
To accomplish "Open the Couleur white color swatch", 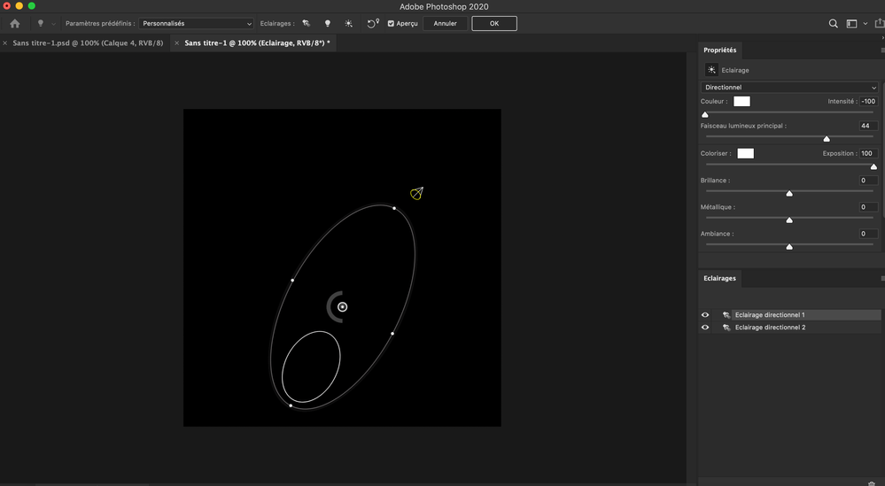I will 741,102.
